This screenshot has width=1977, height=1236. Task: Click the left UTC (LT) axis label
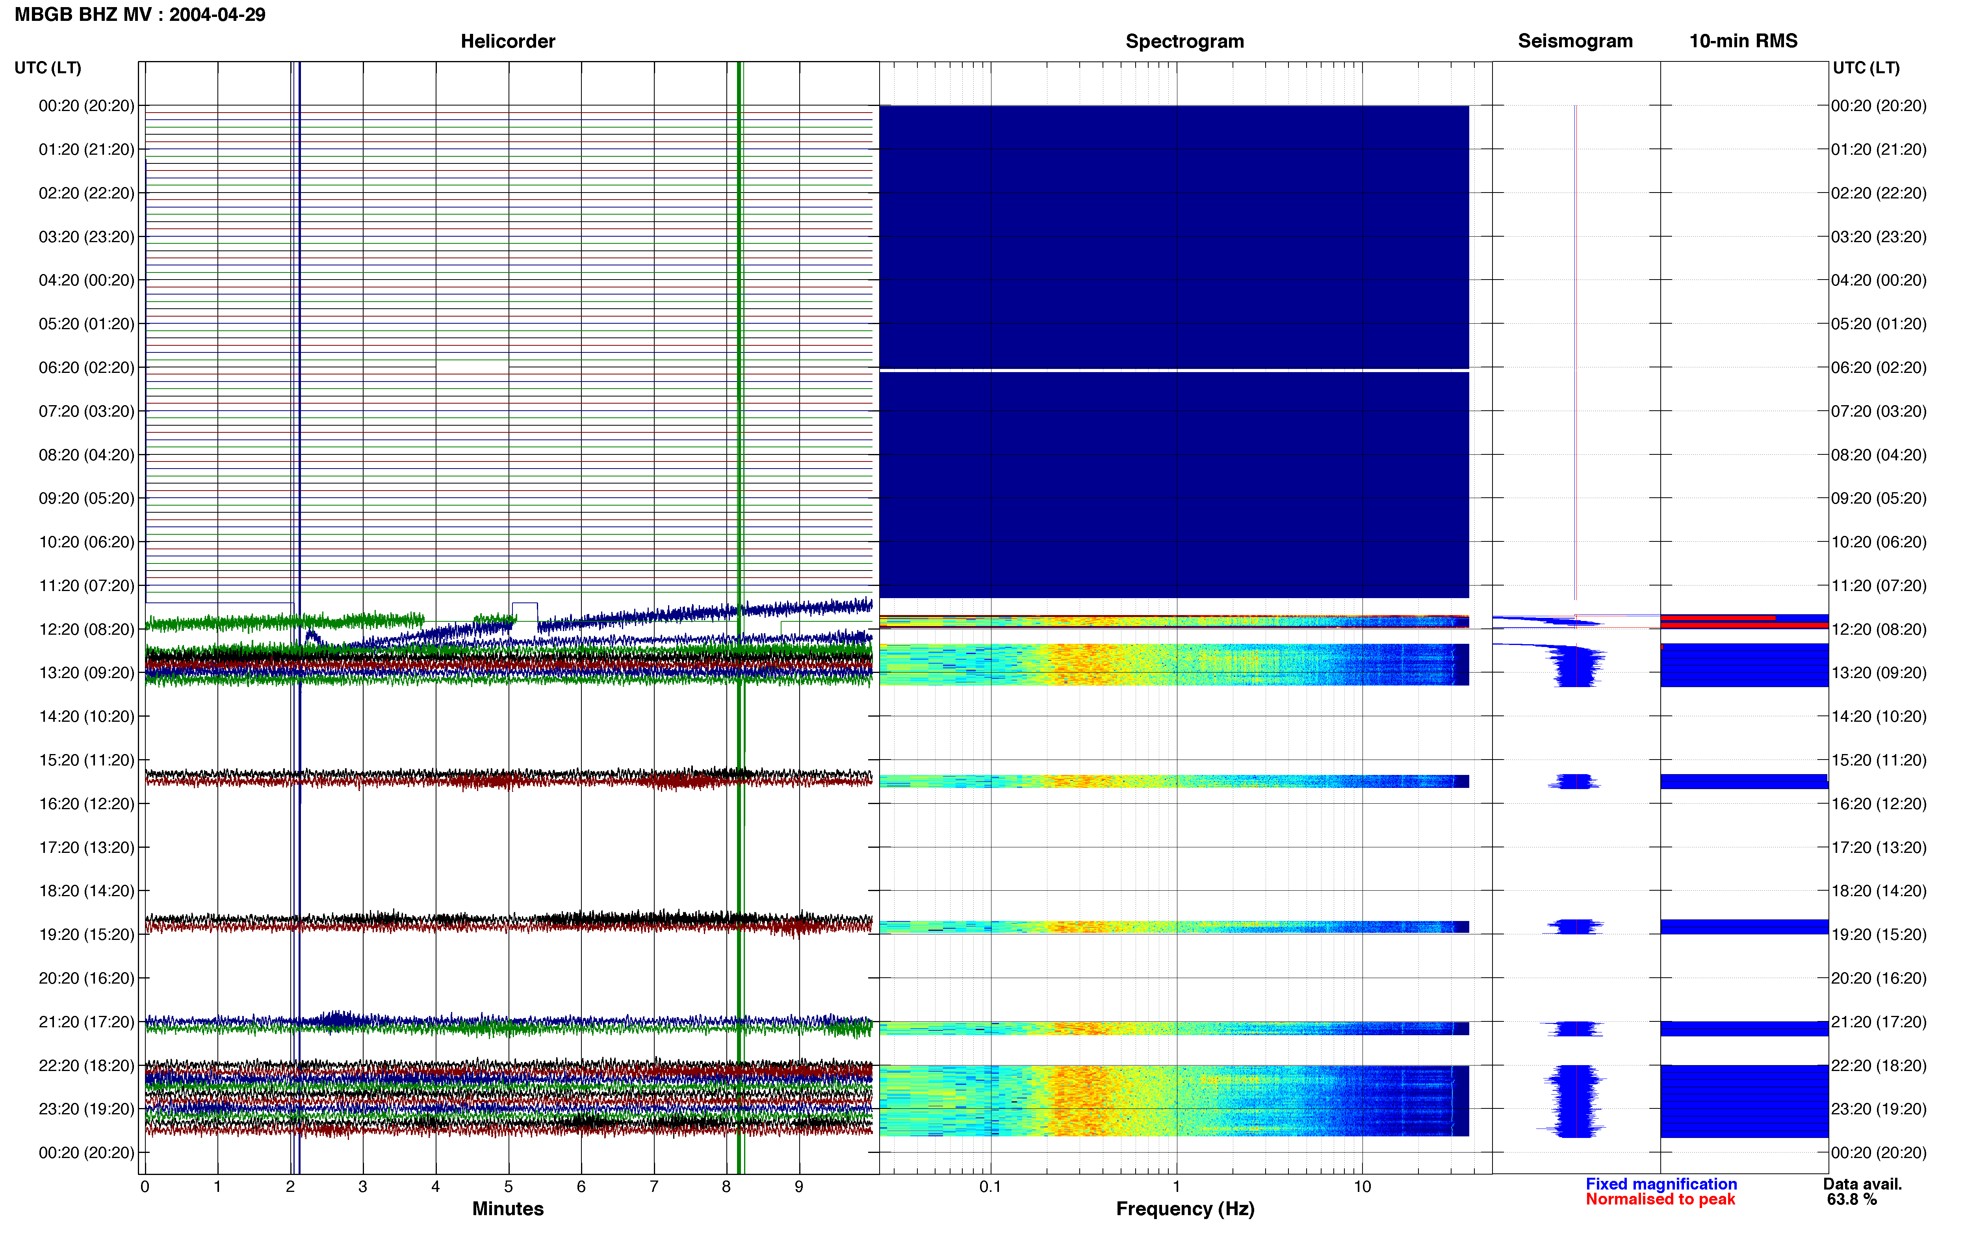click(x=47, y=68)
